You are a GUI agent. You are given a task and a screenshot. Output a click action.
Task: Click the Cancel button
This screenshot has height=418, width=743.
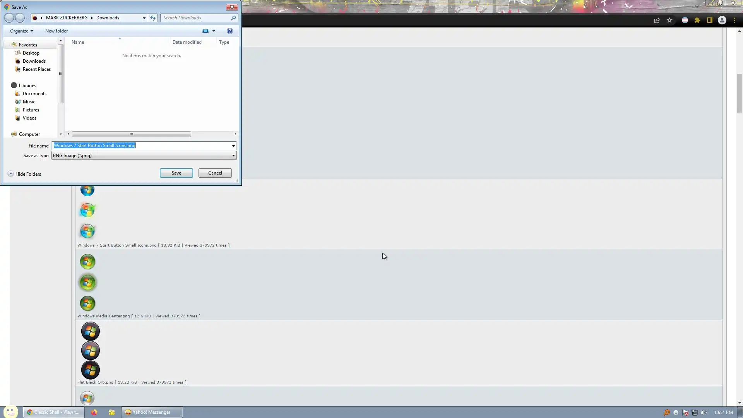(215, 173)
